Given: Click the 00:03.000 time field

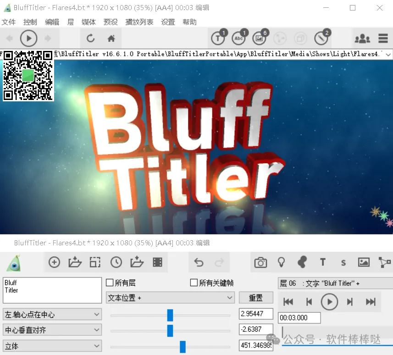Looking at the screenshot, I should click(x=299, y=318).
